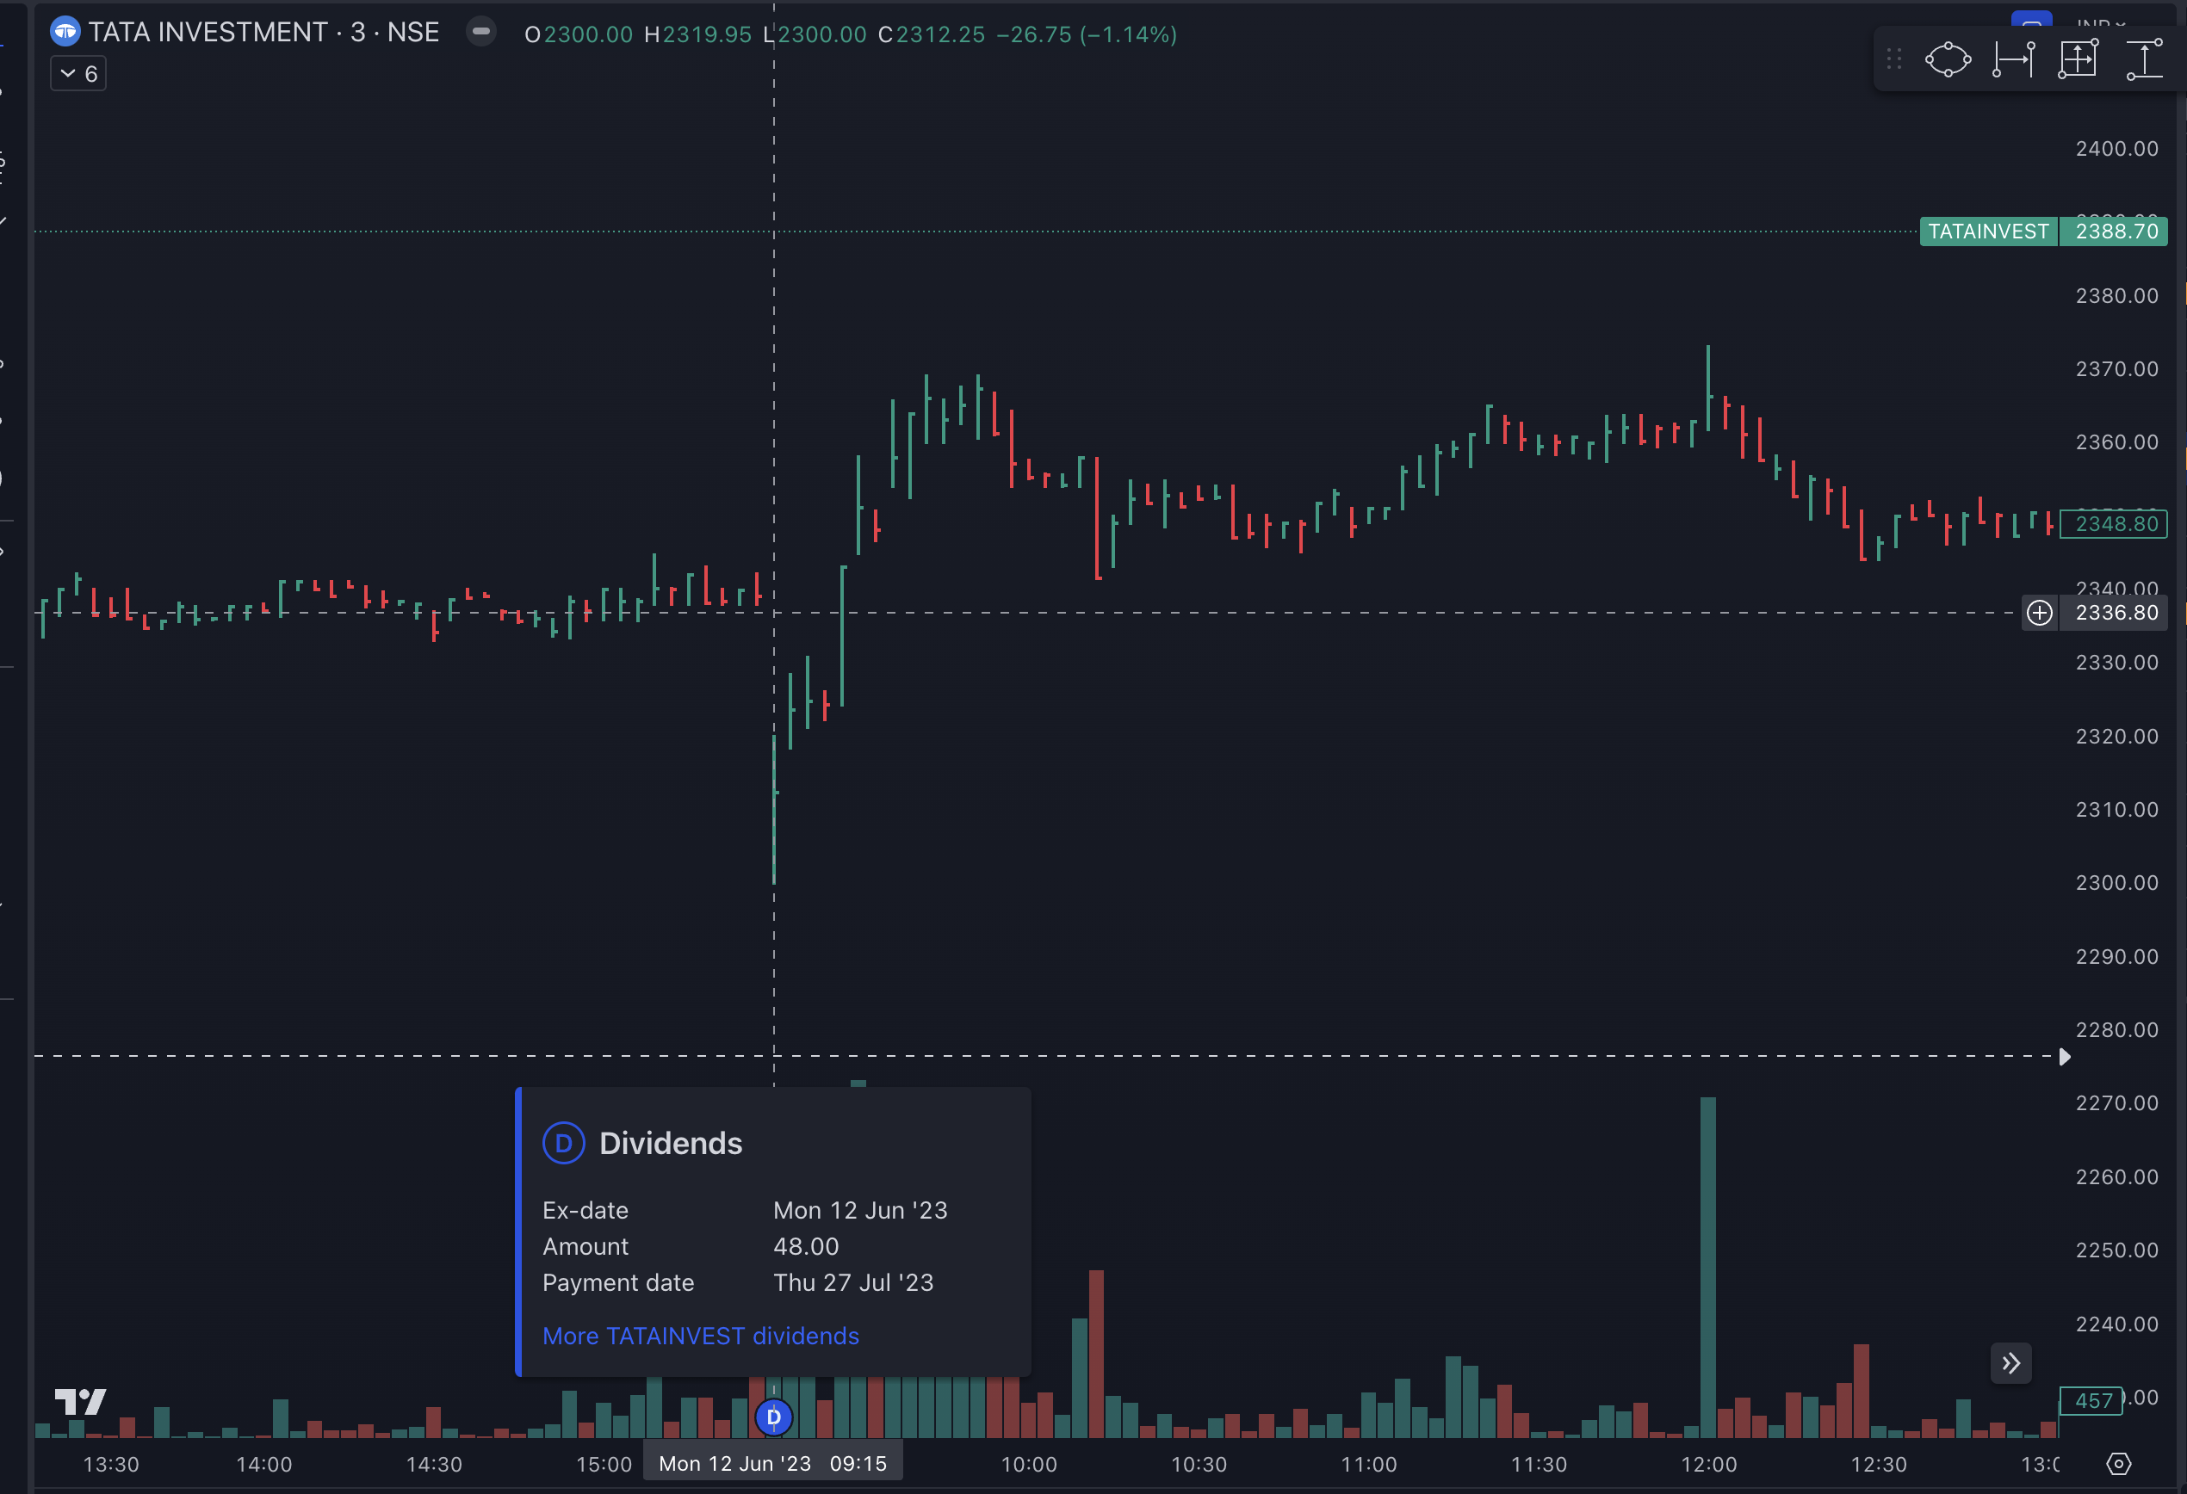2187x1494 pixels.
Task: Click the Dividends tooltip heading
Action: pyautogui.click(x=670, y=1143)
